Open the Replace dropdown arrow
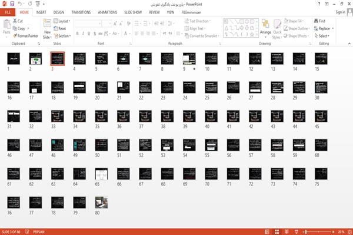Image resolution: width=353 pixels, height=235 pixels. click(333, 29)
